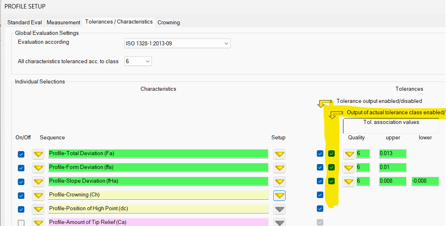446x226 pixels.
Task: Open tolerance class dropdown showing 6
Action: coord(138,61)
